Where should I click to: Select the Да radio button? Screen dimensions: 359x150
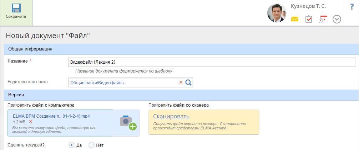[x=72, y=145]
